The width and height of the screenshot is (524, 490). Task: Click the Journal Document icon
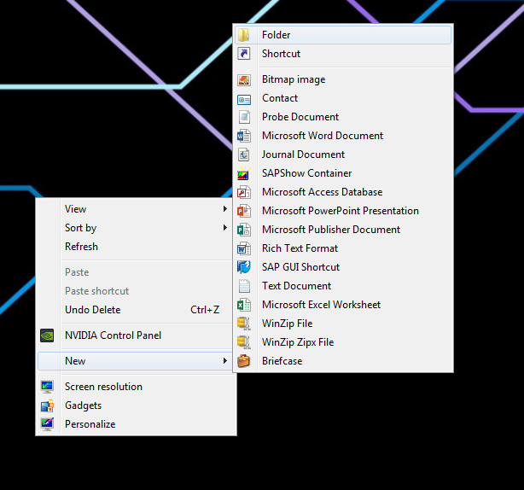243,155
